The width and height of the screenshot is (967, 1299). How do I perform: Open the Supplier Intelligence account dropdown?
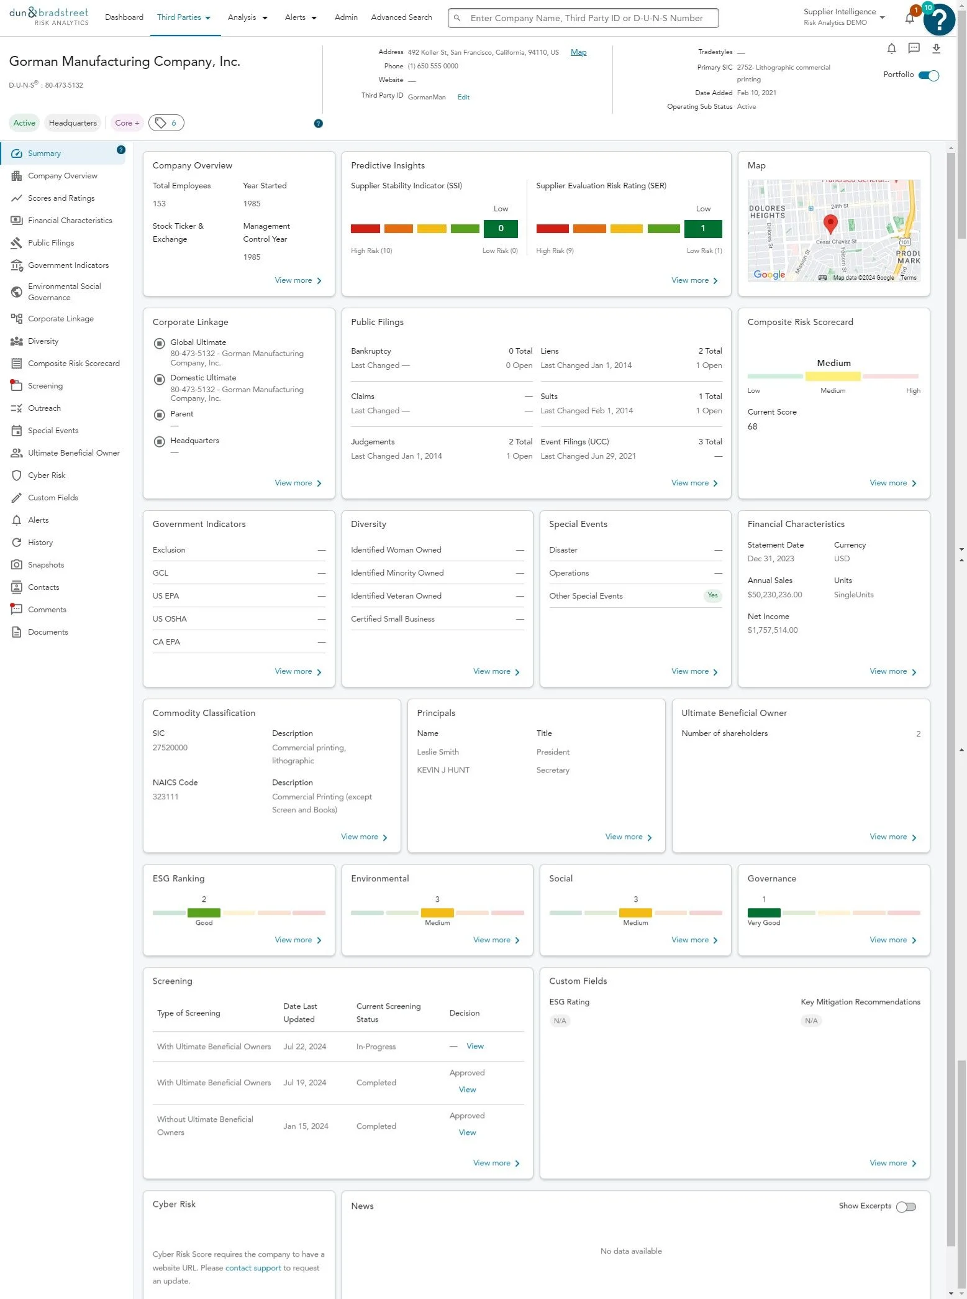pyautogui.click(x=844, y=17)
